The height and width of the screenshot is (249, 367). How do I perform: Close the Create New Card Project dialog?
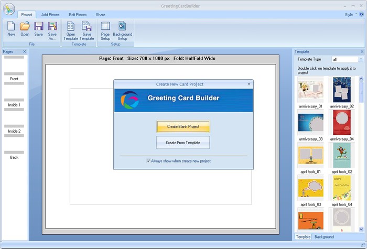(249, 84)
